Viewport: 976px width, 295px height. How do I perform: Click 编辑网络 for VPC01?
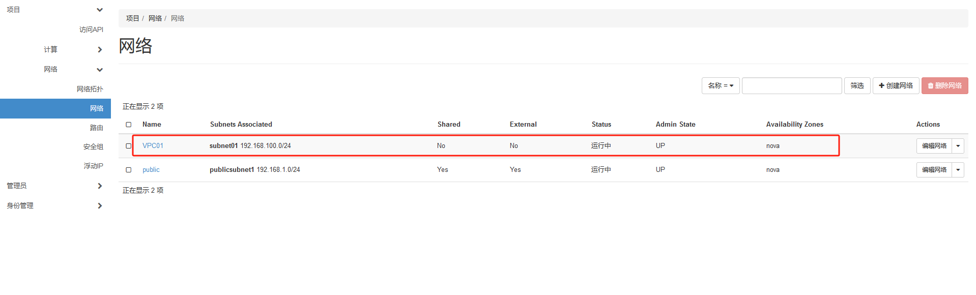[x=934, y=146]
